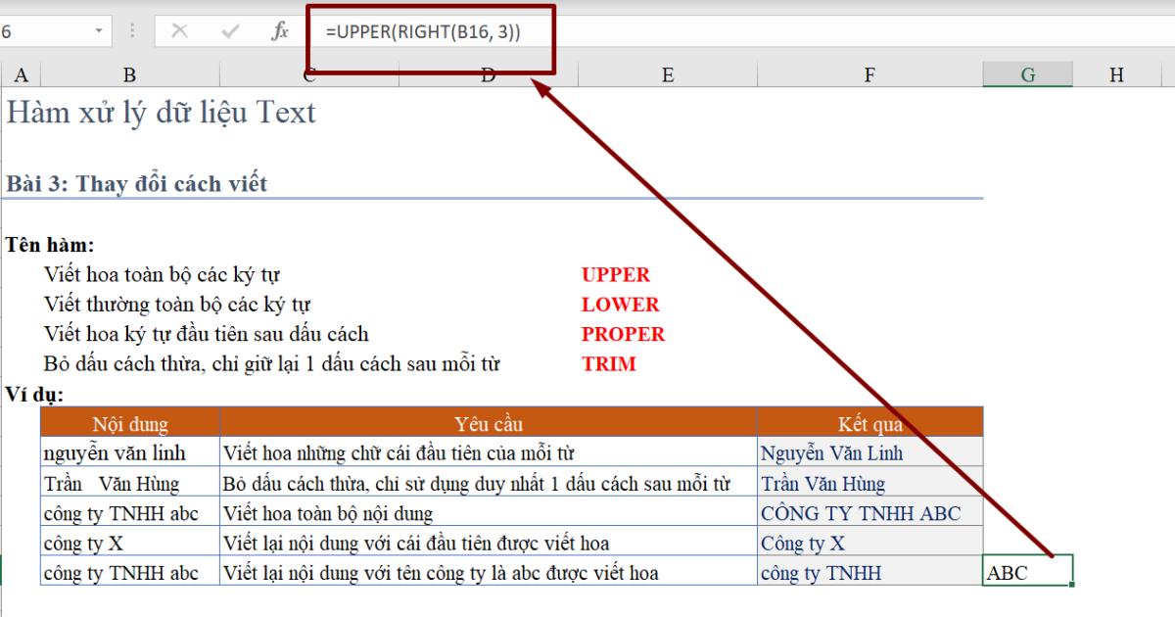This screenshot has width=1175, height=617.
Task: Select column header G
Action: tap(1028, 73)
